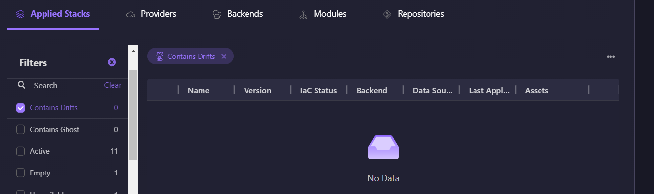Sort by the Version column header
Image resolution: width=654 pixels, height=194 pixels.
(x=257, y=90)
